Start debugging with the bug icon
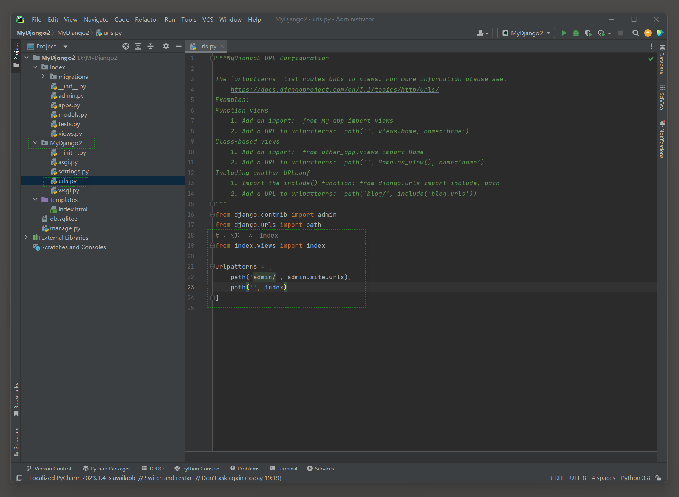The height and width of the screenshot is (497, 679). click(576, 33)
